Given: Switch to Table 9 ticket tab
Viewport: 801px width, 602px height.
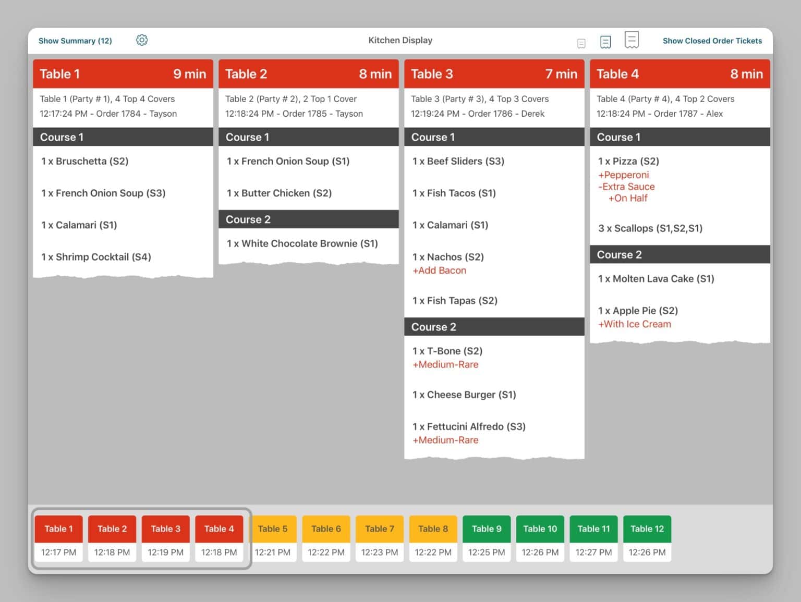Looking at the screenshot, I should tap(487, 529).
